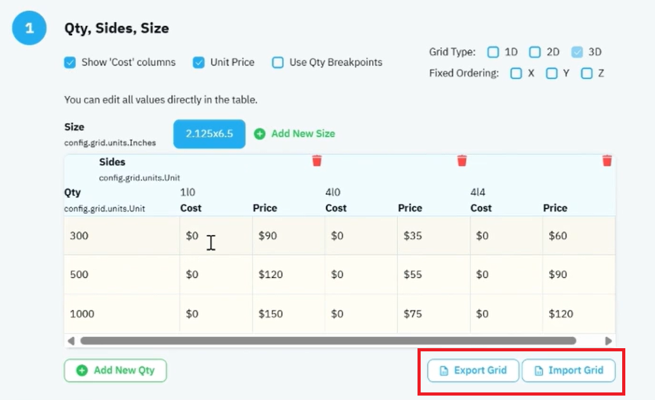655x400 pixels.
Task: Toggle the Unit Price checkbox
Action: 199,63
